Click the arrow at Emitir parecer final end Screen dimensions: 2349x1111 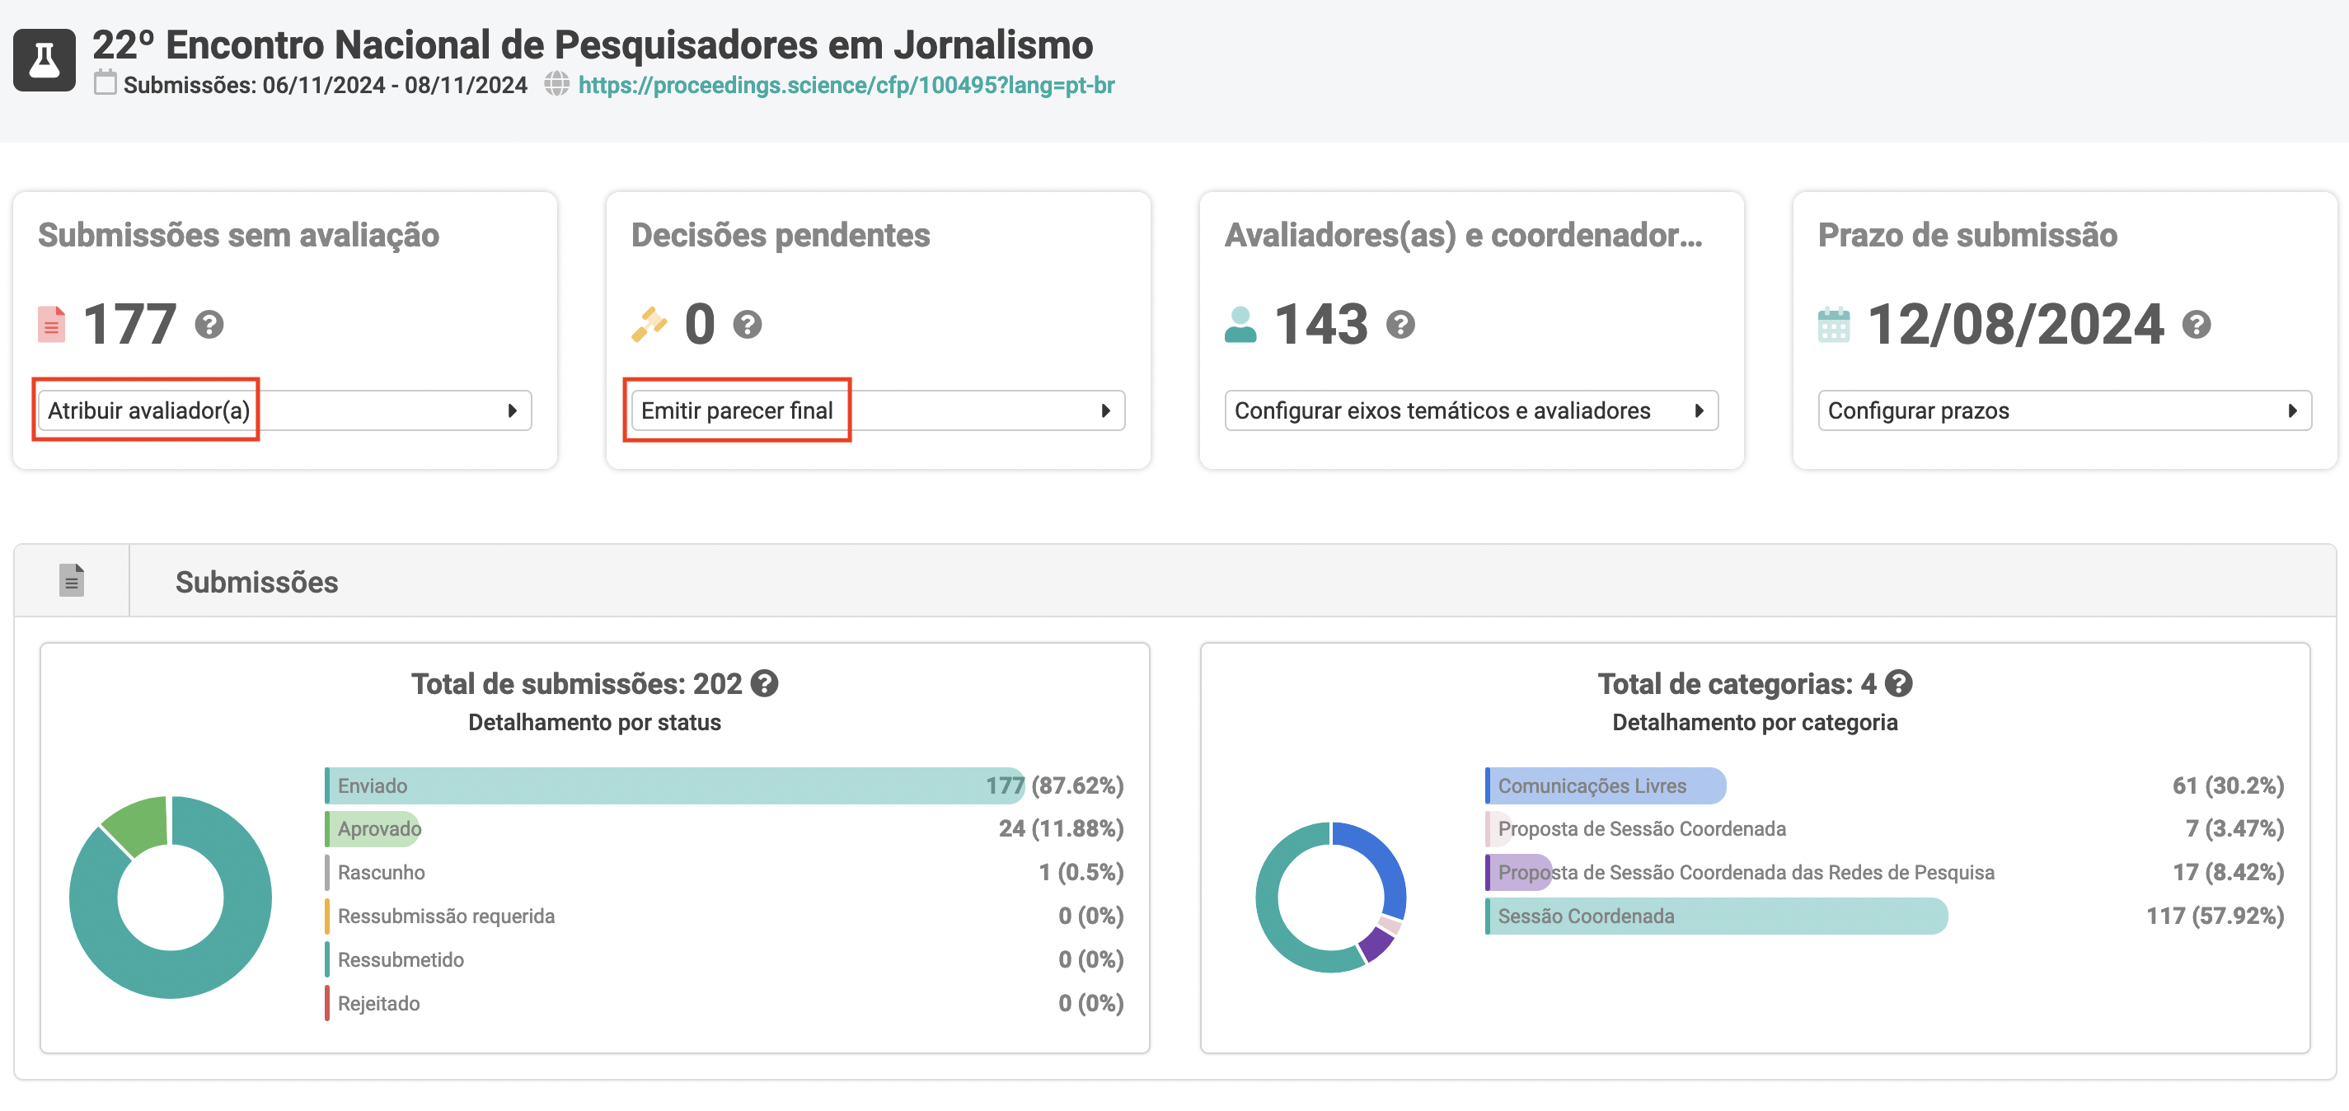tap(1105, 410)
